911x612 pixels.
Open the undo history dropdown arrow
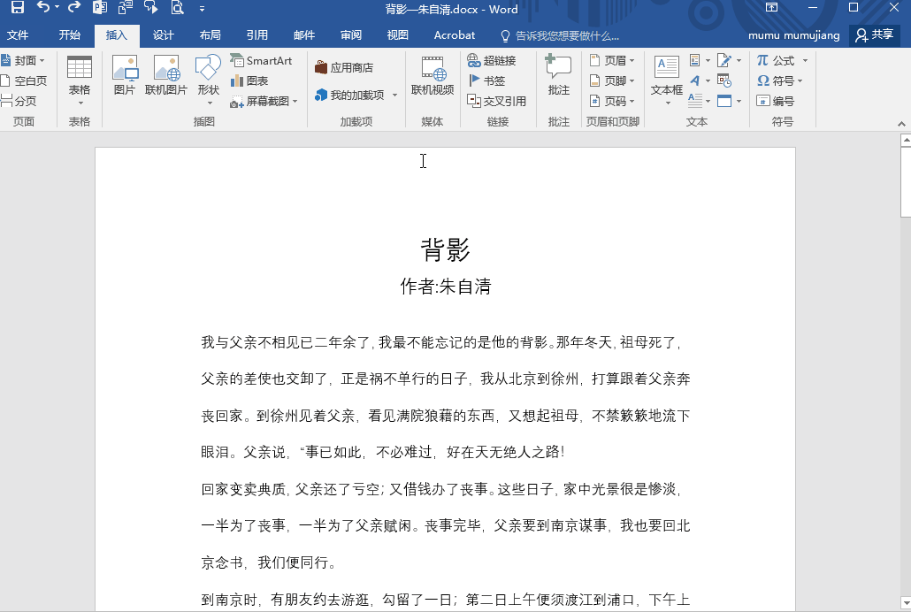(x=57, y=7)
